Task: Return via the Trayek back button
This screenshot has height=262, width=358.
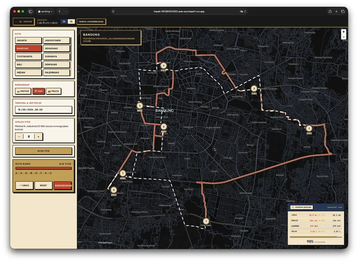Action: 24,22
